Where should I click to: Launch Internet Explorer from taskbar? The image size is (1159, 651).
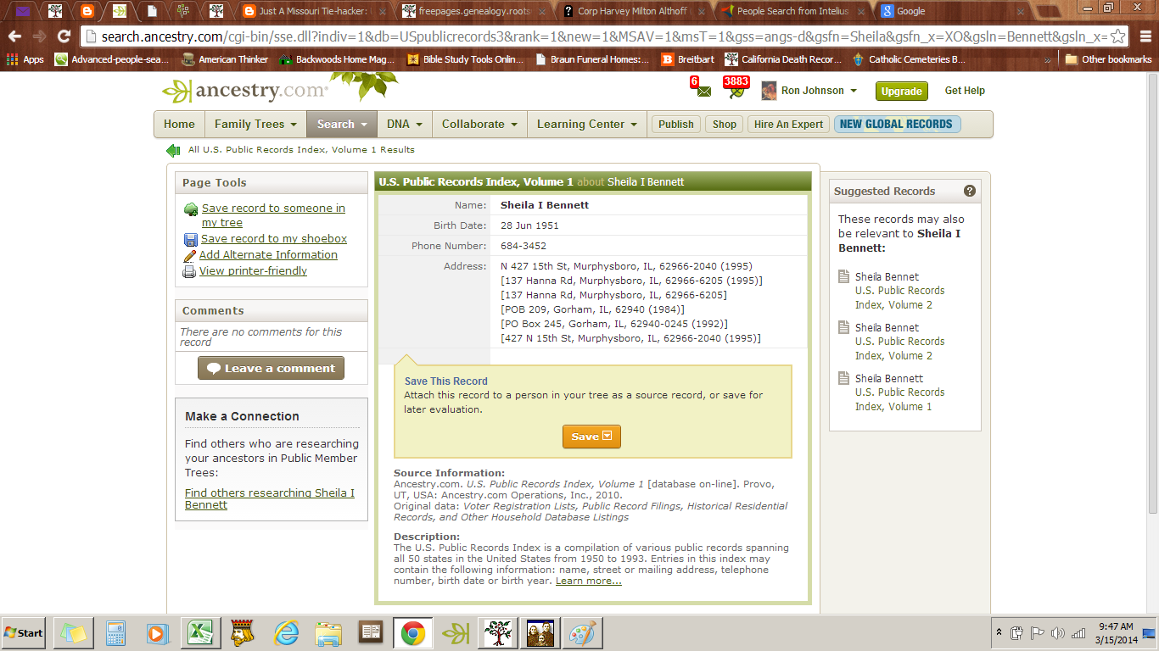coord(286,633)
